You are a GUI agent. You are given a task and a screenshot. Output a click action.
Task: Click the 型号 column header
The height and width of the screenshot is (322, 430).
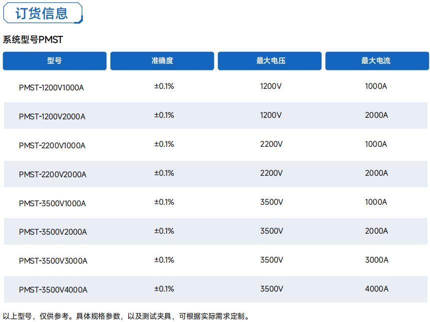pyautogui.click(x=54, y=61)
